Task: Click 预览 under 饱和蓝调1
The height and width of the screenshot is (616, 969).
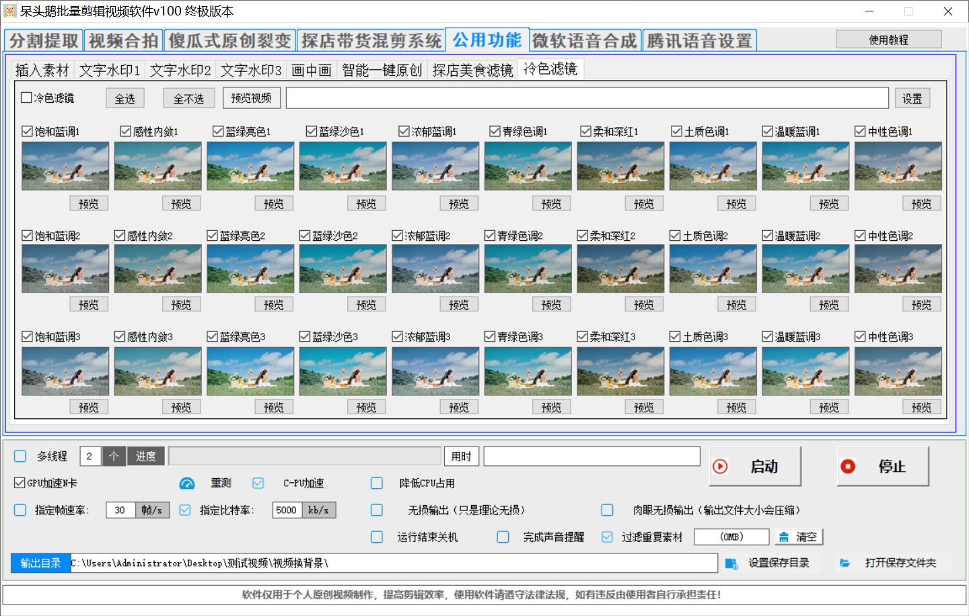Action: click(x=88, y=203)
